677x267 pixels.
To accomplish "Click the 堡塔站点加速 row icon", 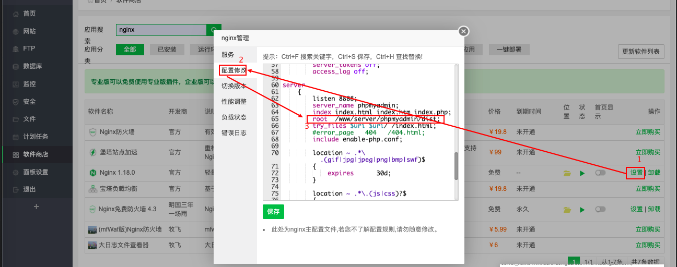I will 92,152.
